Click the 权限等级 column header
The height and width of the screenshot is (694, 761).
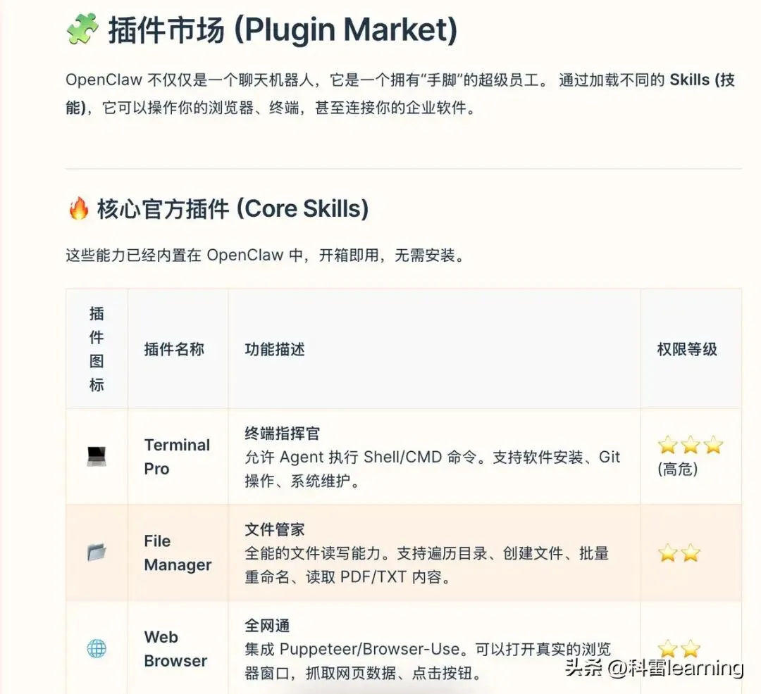coord(687,349)
